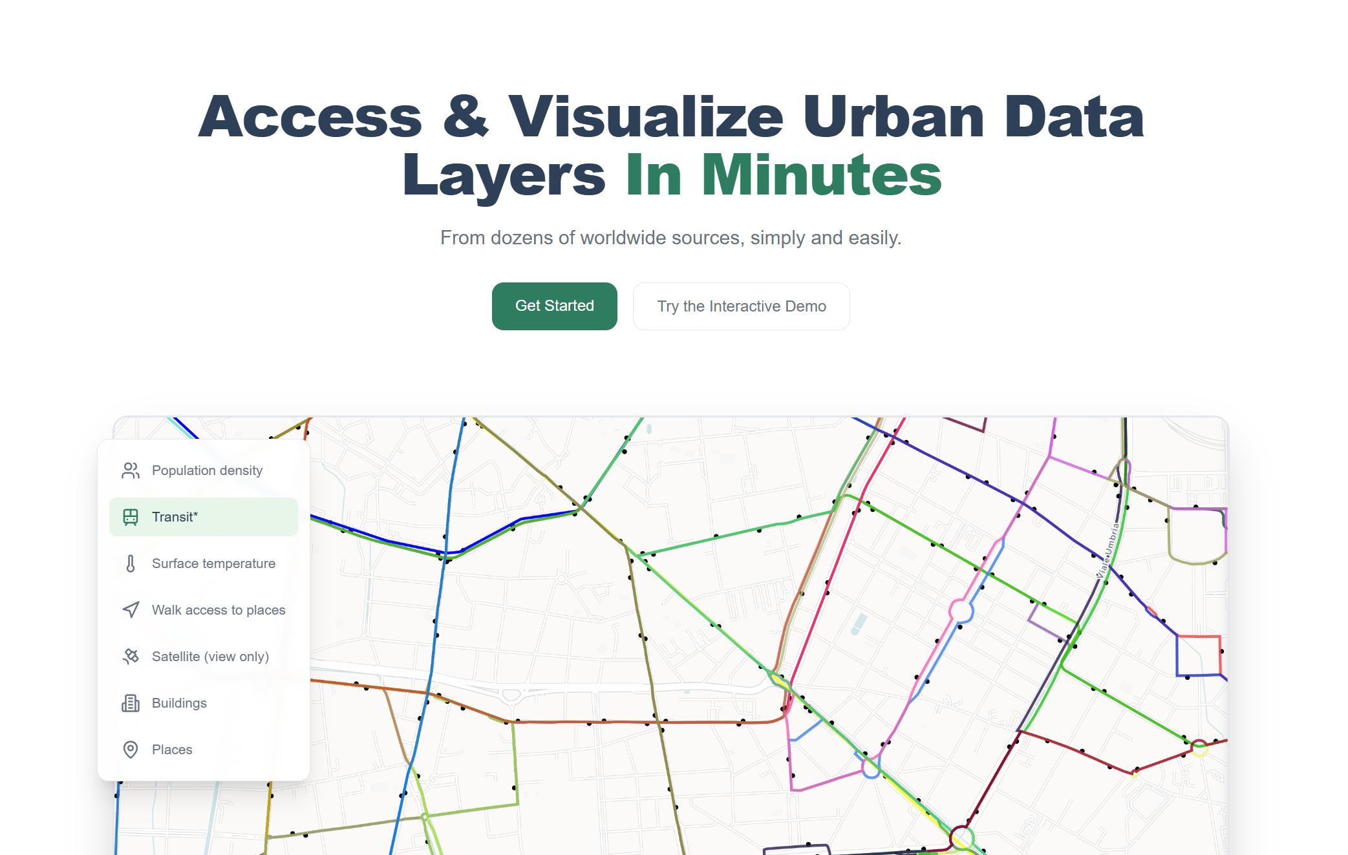Click the Satellite icon in layer list
This screenshot has width=1348, height=855.
[131, 657]
